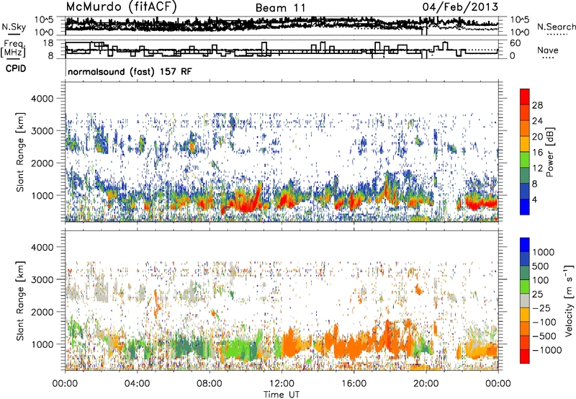The height and width of the screenshot is (399, 576).
Task: Click 3000 on velocity panel range axis
Action: (42, 279)
